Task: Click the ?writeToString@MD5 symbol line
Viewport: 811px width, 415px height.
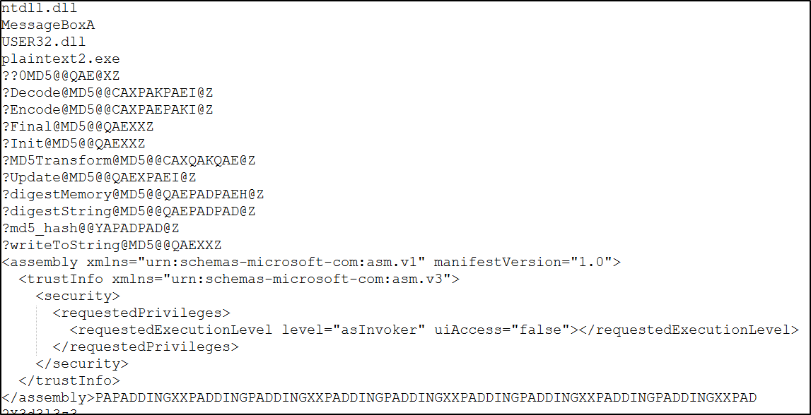Action: (x=111, y=246)
